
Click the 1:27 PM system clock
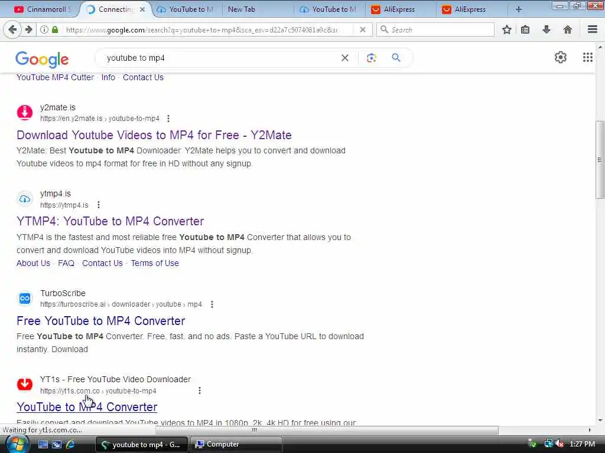pos(582,444)
